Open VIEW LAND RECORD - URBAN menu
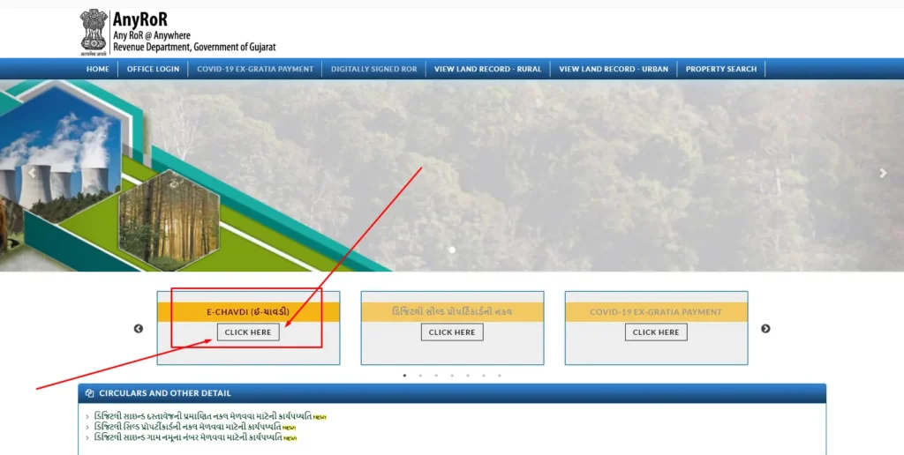The height and width of the screenshot is (455, 904). [x=614, y=69]
